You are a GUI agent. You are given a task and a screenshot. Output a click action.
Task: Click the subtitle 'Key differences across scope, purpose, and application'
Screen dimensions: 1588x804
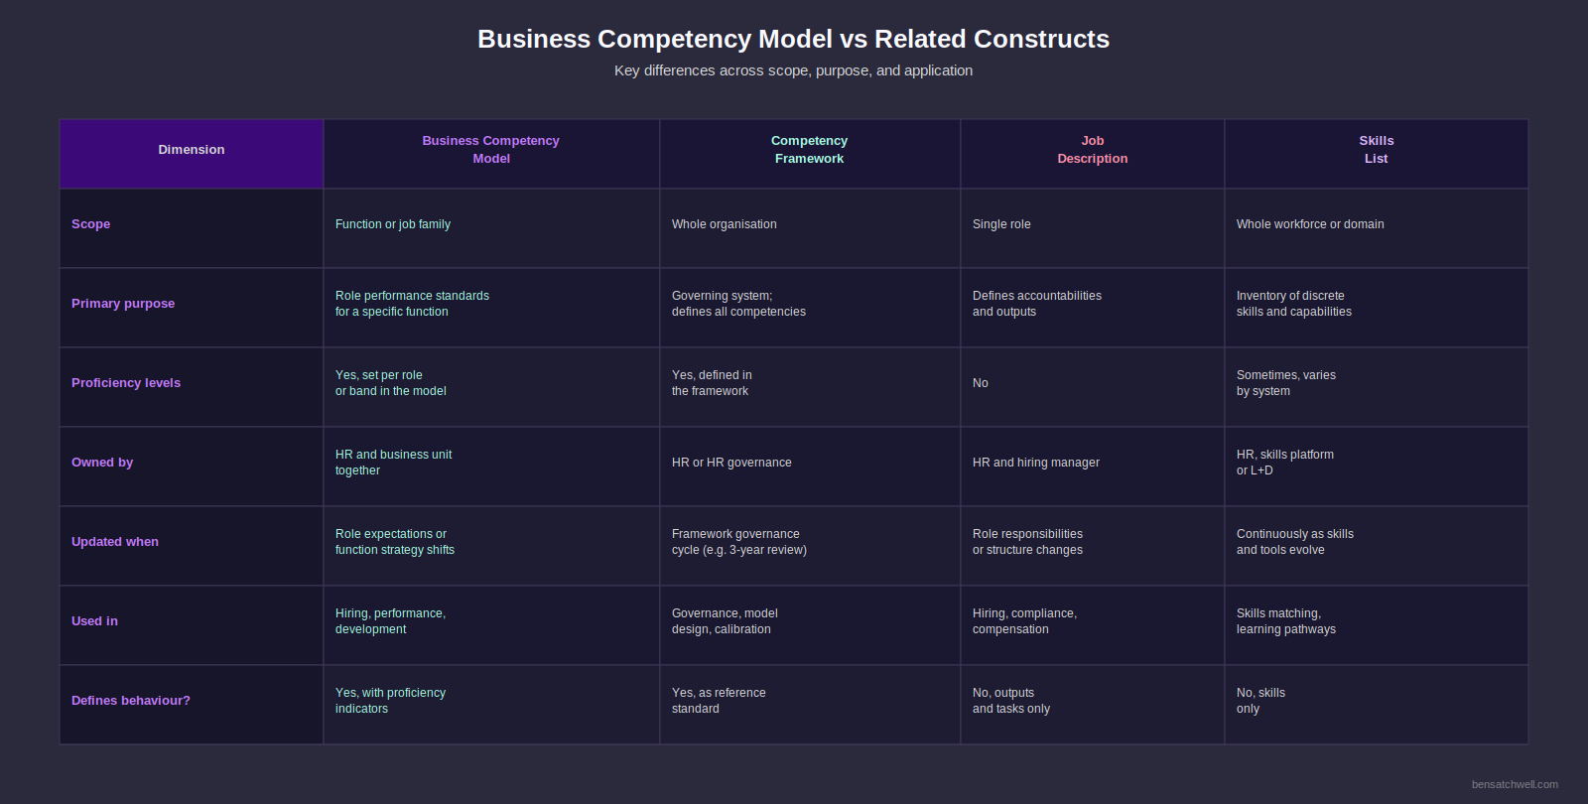click(x=793, y=70)
